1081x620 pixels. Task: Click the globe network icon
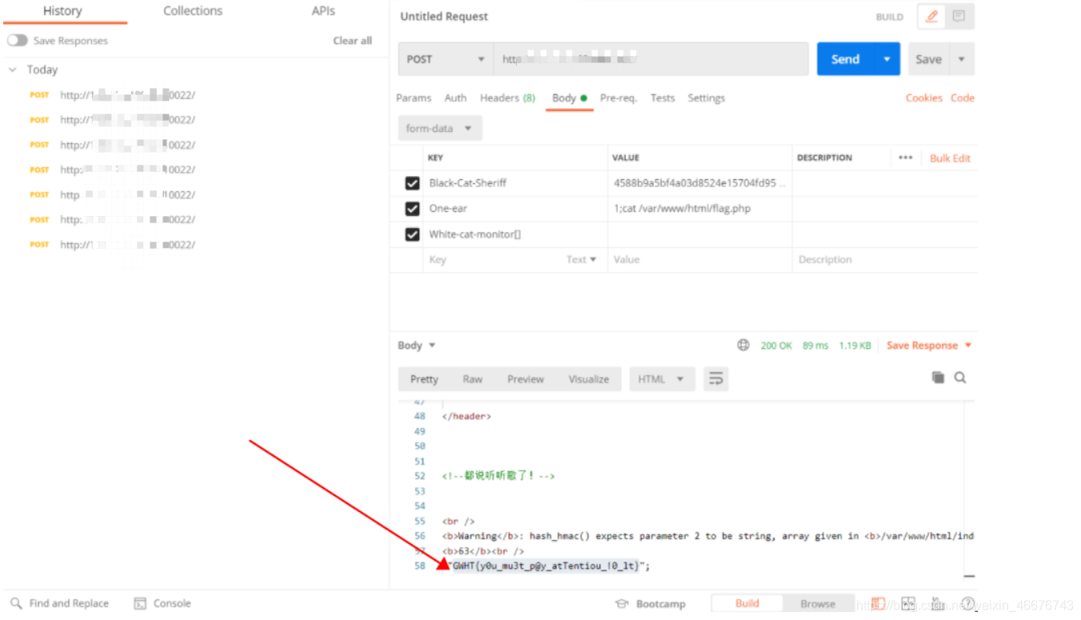743,345
